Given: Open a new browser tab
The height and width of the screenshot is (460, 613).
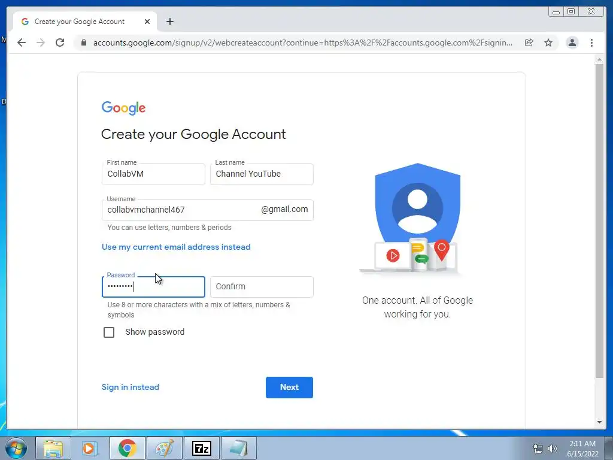Looking at the screenshot, I should (x=169, y=22).
